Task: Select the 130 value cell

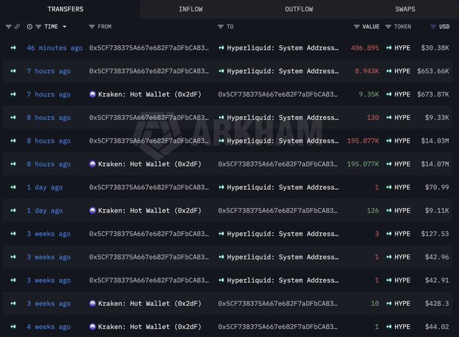Action: pos(373,118)
